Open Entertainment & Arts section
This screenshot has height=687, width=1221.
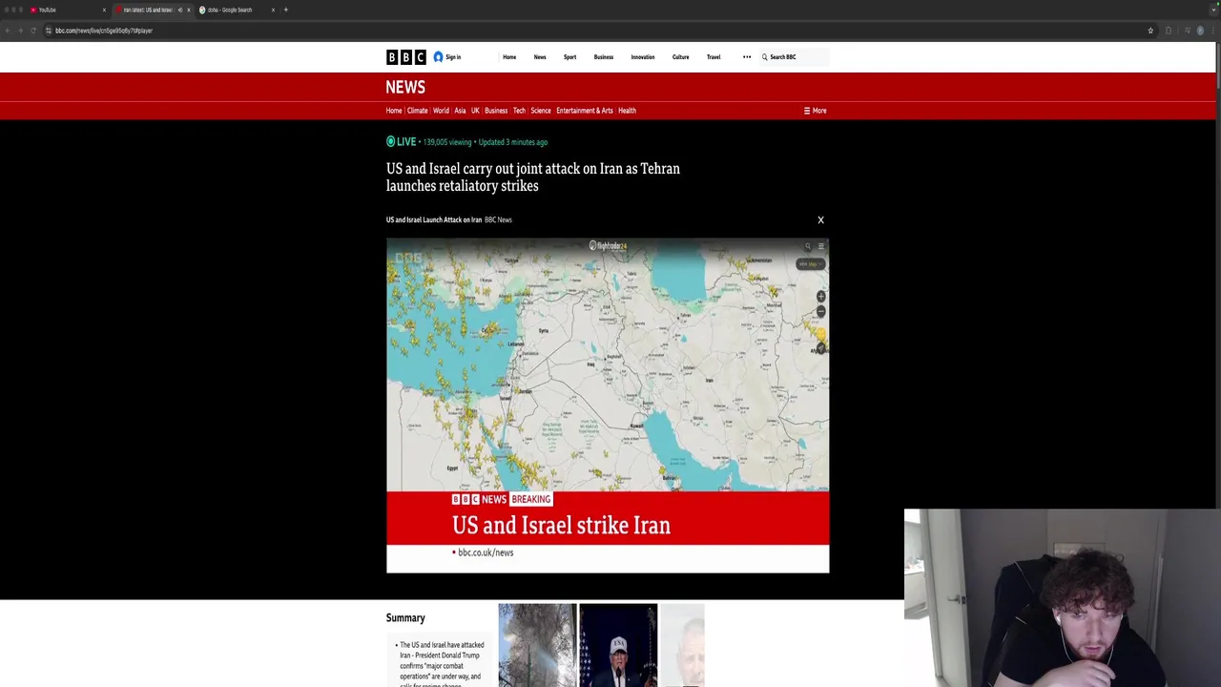click(585, 111)
